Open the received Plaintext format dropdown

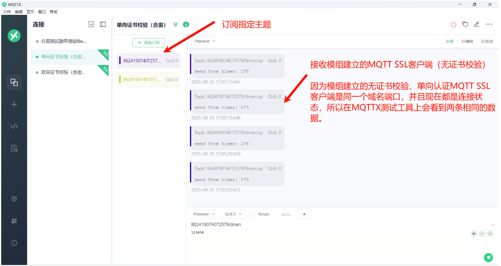point(205,41)
